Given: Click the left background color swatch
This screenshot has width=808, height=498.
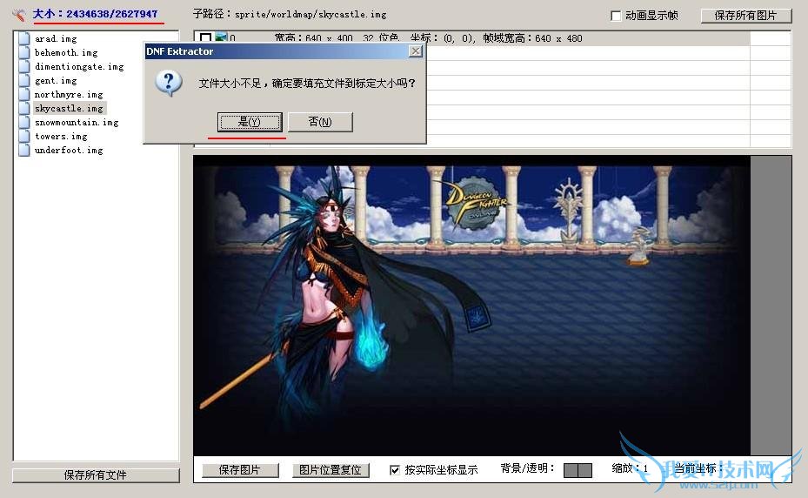Looking at the screenshot, I should click(x=571, y=470).
